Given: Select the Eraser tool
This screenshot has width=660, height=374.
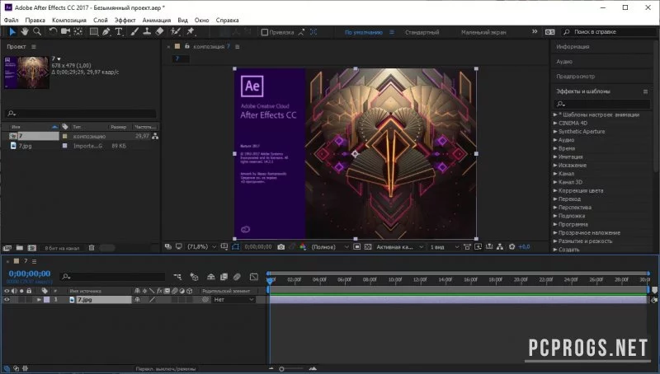Looking at the screenshot, I should pyautogui.click(x=159, y=31).
